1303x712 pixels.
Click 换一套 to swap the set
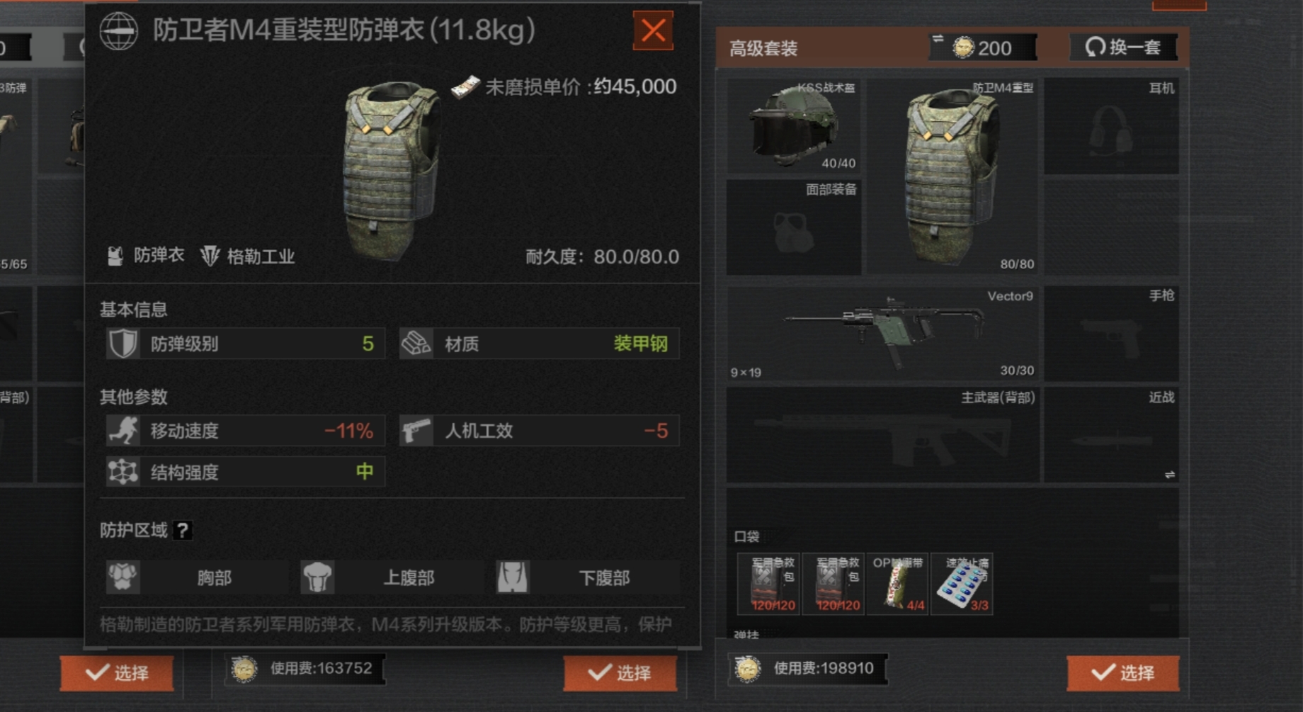(x=1123, y=47)
